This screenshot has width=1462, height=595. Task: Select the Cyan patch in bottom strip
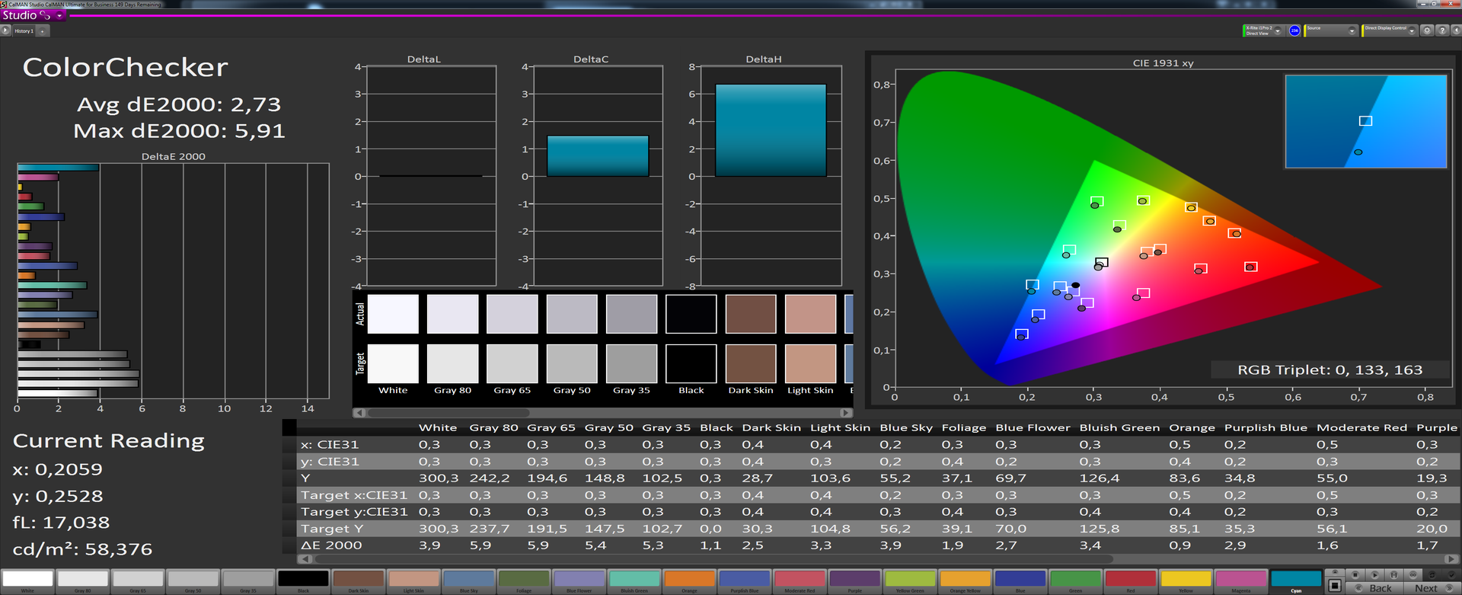pyautogui.click(x=1296, y=581)
